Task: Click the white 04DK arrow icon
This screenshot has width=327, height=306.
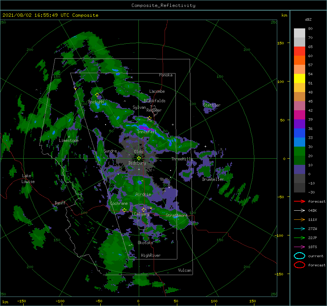Action: click(299, 211)
